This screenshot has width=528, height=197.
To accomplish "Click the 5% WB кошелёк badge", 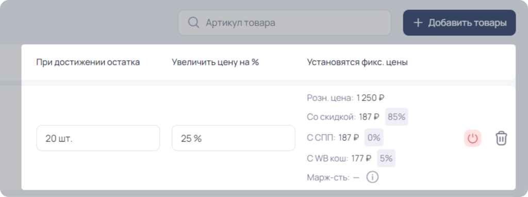I will [386, 158].
